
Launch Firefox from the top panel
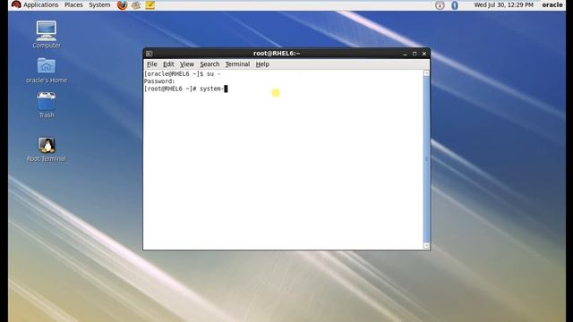122,5
